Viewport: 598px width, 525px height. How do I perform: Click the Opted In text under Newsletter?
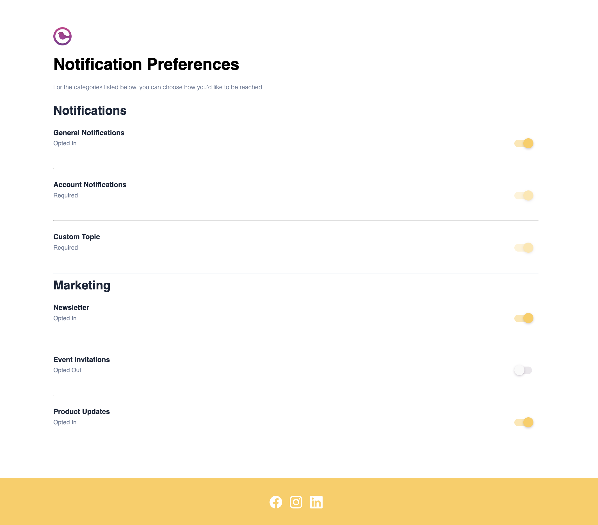pyautogui.click(x=65, y=318)
